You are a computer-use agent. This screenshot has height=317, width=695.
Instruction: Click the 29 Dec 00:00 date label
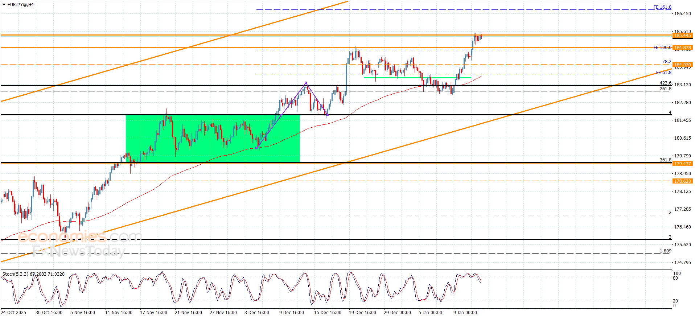pyautogui.click(x=397, y=313)
